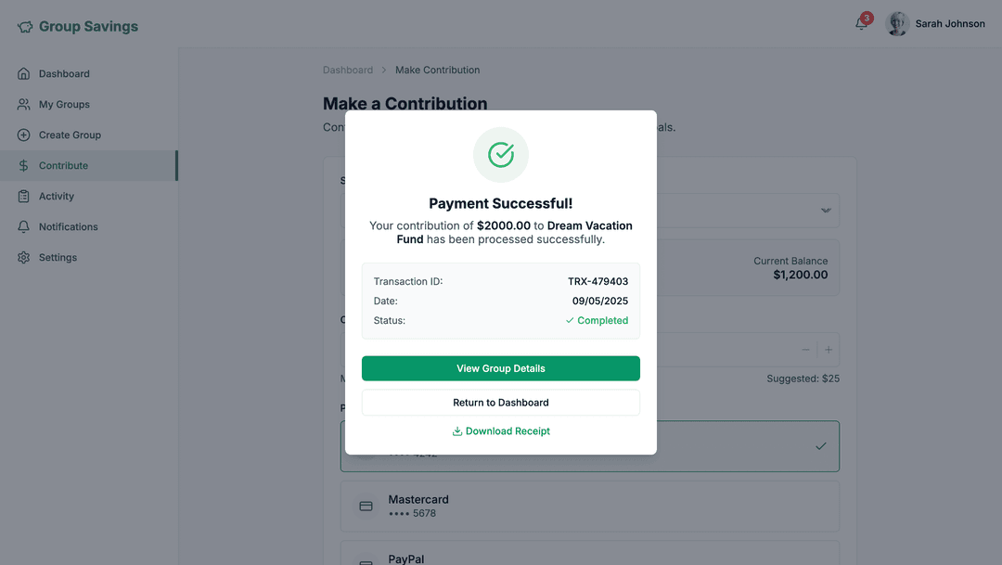Screen dimensions: 1002x565
Task: Click the plus stepper to increase amount
Action: (x=828, y=349)
